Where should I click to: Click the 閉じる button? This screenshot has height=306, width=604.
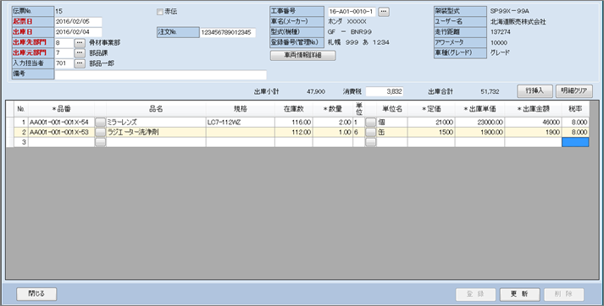pyautogui.click(x=36, y=293)
